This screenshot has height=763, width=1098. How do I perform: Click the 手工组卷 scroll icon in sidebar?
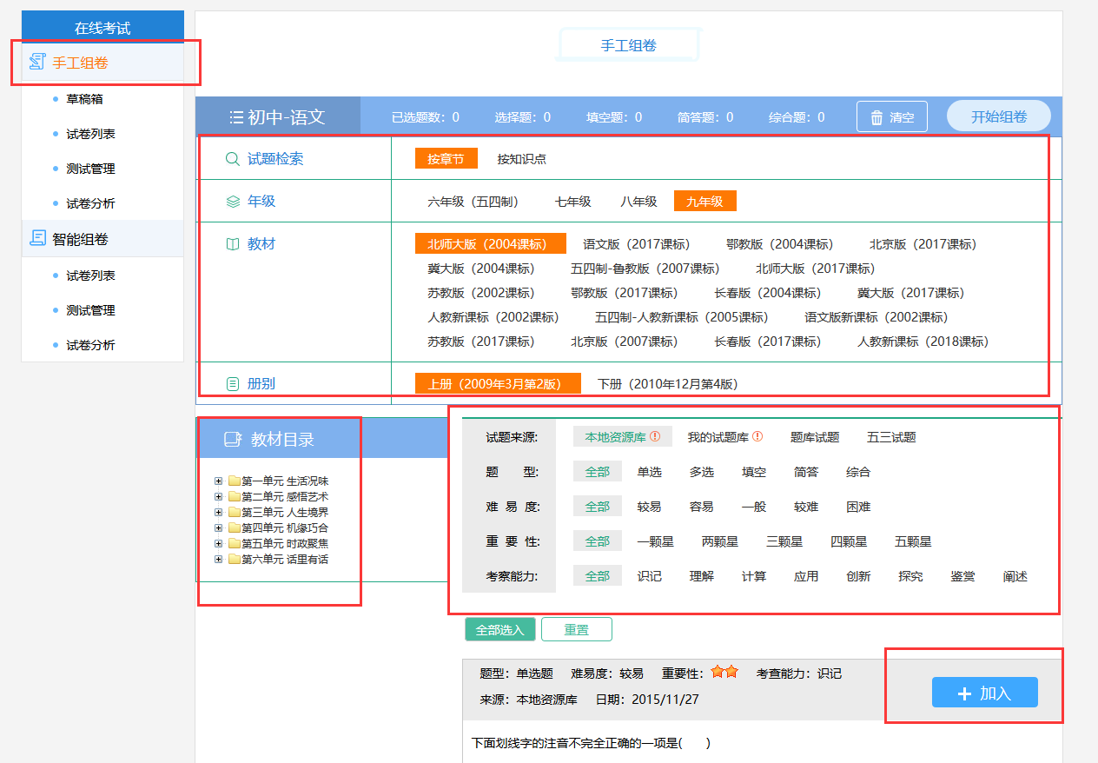[x=37, y=62]
